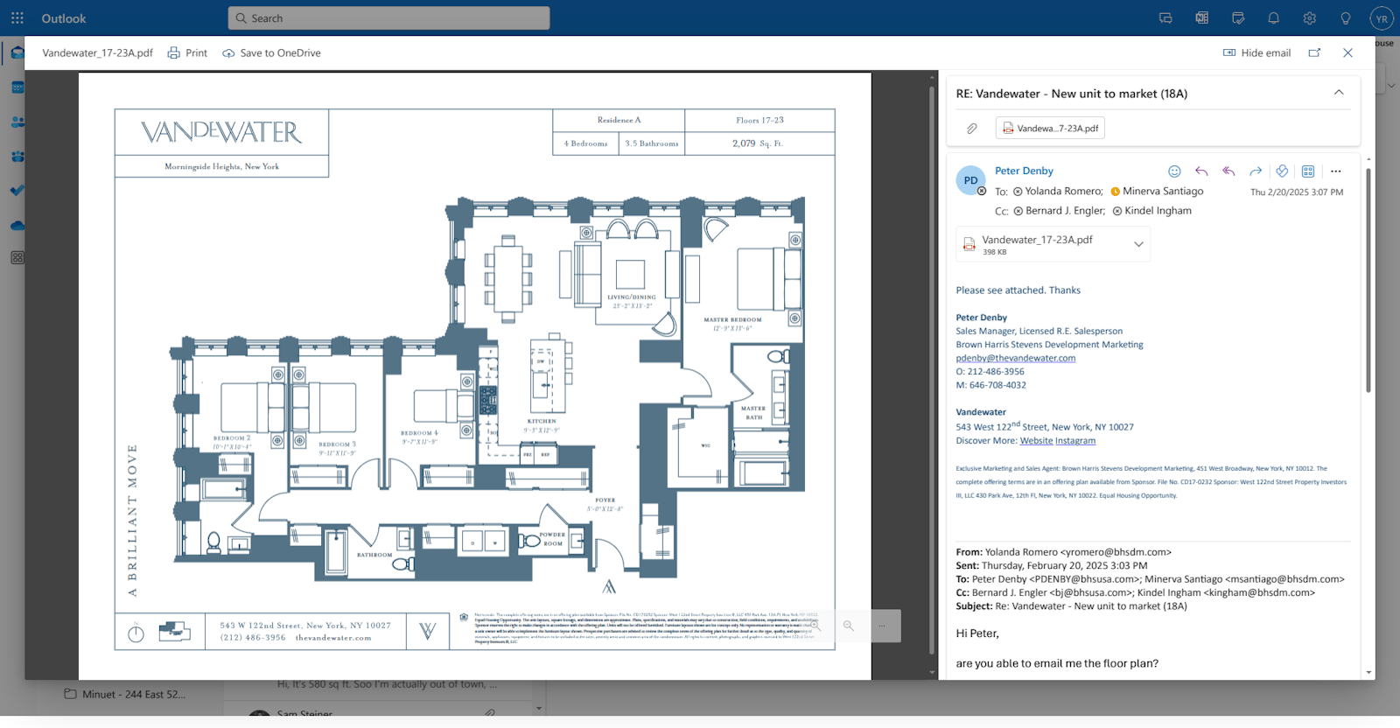
Task: Click the email pane scrollbar
Action: coord(1368,280)
